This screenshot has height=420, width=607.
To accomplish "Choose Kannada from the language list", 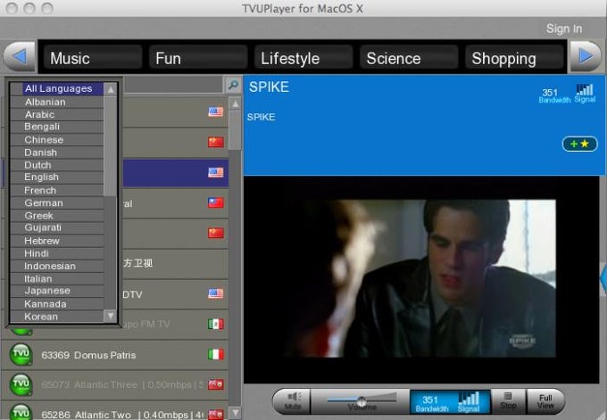I will 57,304.
